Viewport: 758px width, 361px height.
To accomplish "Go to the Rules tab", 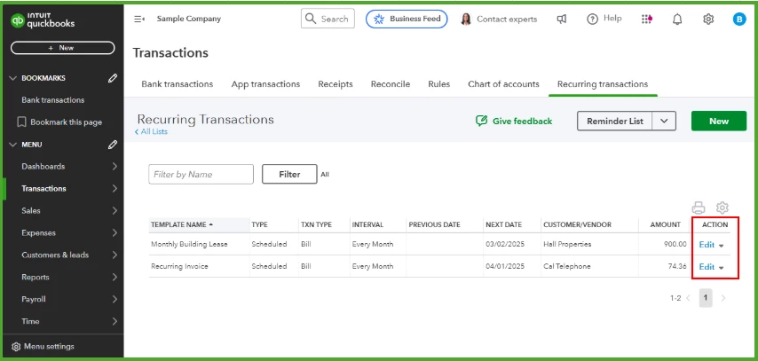I will pyautogui.click(x=439, y=84).
